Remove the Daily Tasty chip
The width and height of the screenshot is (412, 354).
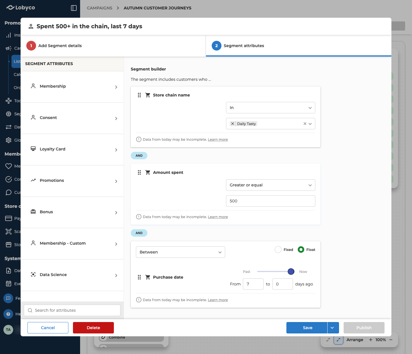[x=233, y=124]
